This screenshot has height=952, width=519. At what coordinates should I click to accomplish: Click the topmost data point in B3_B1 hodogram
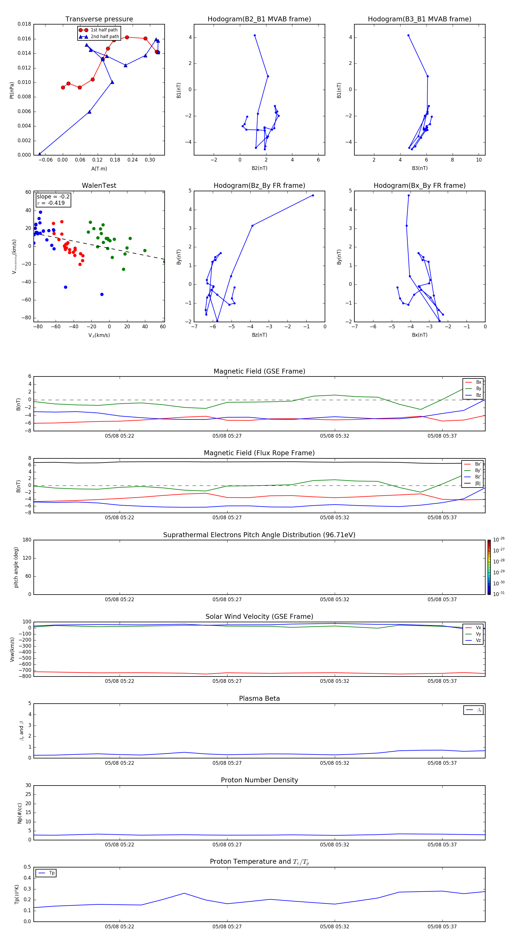click(408, 35)
